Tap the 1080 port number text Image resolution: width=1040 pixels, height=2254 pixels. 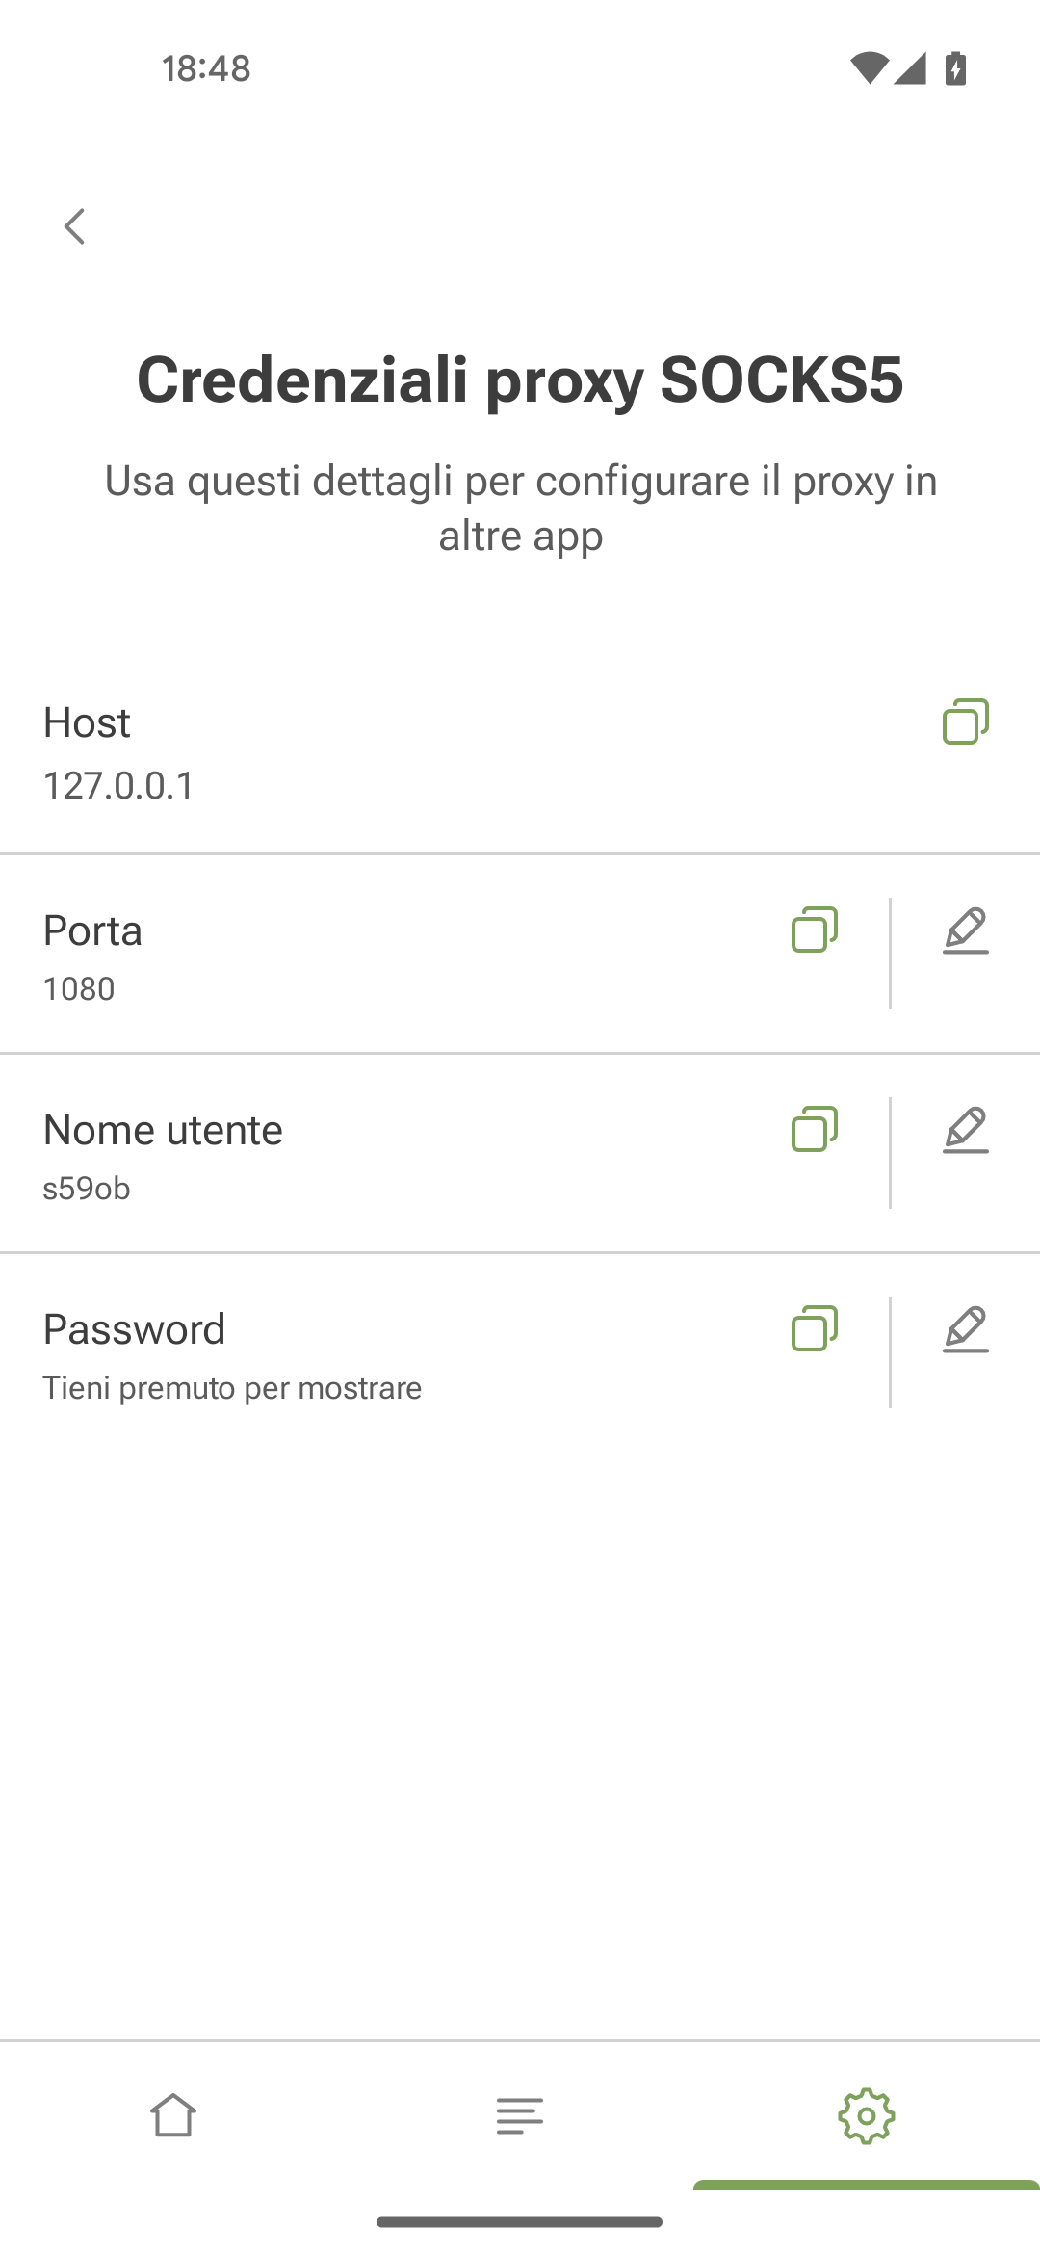click(x=79, y=988)
